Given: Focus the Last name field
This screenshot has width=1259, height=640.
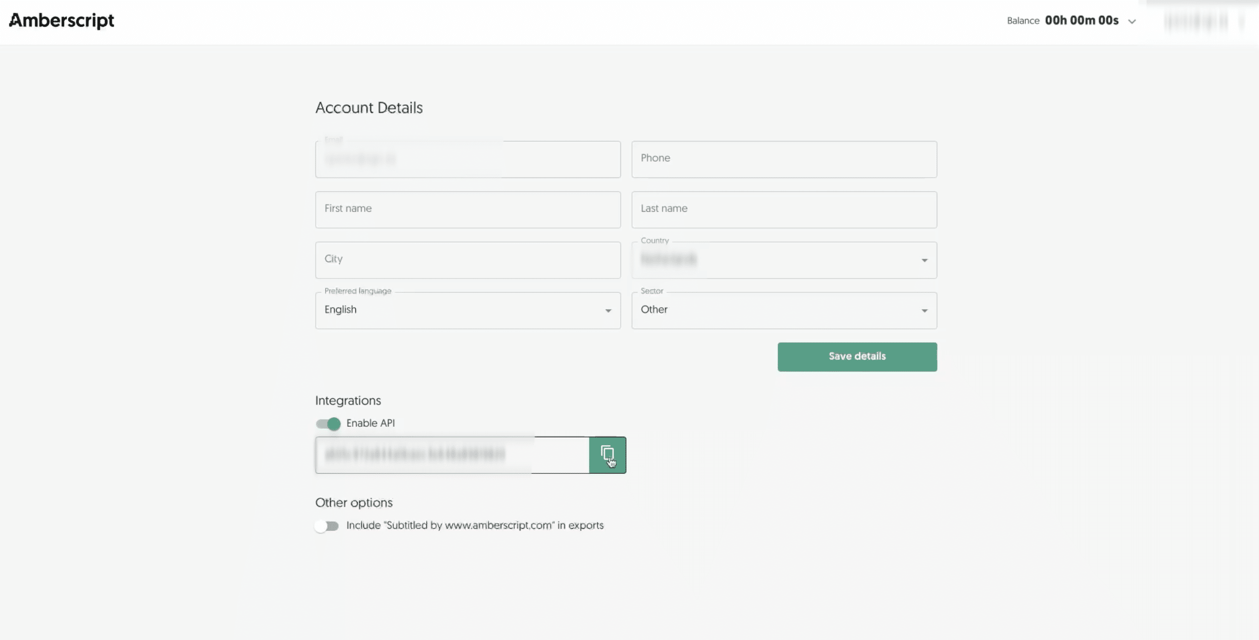Looking at the screenshot, I should [x=784, y=210].
